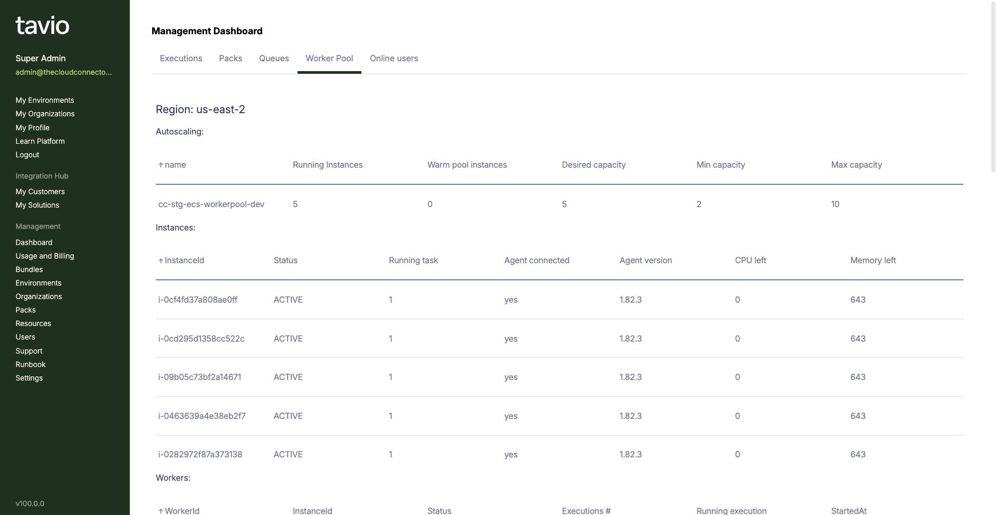997x515 pixels.
Task: Sort by Agent version header
Action: click(x=645, y=261)
